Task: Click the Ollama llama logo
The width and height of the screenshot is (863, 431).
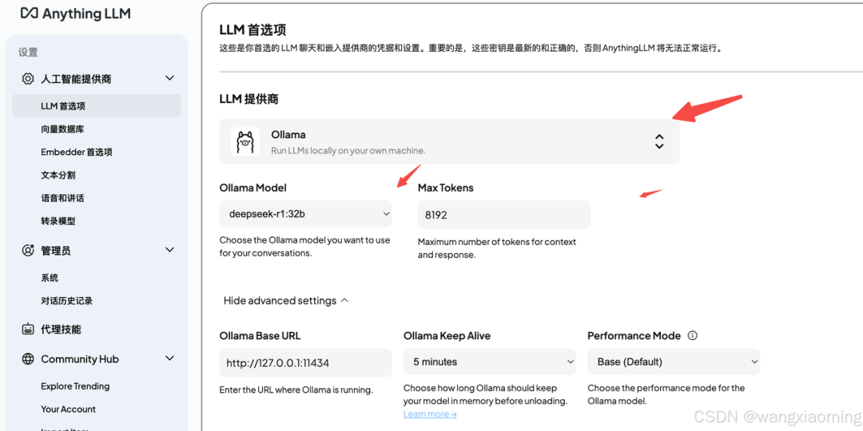Action: pyautogui.click(x=245, y=141)
